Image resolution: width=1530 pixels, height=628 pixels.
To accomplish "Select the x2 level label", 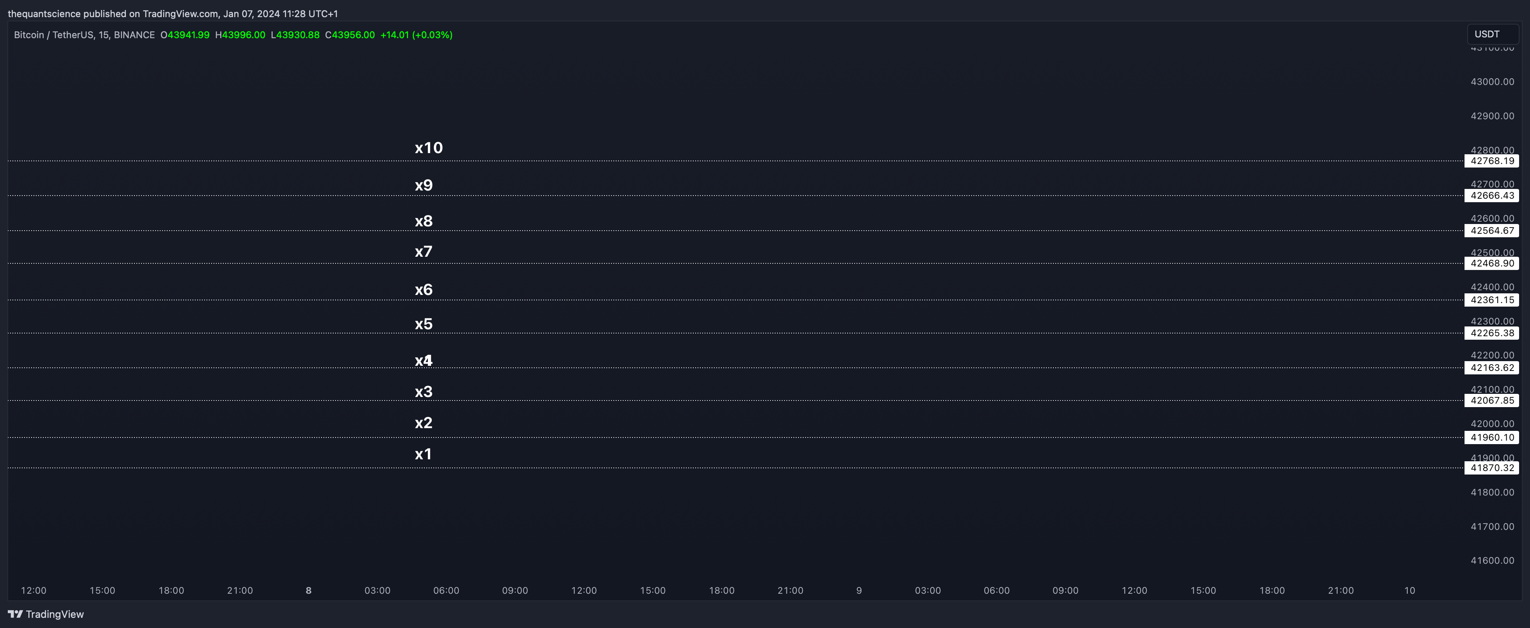I will (x=424, y=423).
